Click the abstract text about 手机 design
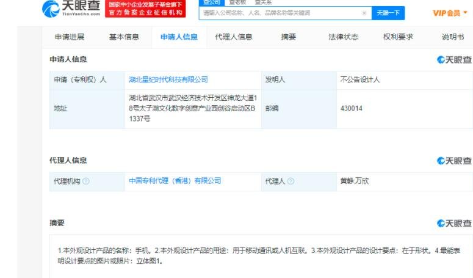This screenshot has width=473, height=278. coord(259,255)
